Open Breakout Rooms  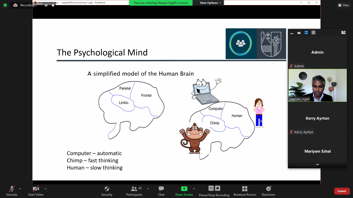(x=245, y=191)
